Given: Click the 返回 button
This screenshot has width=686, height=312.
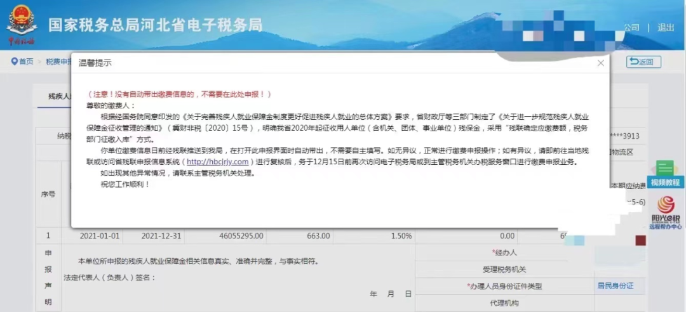Looking at the screenshot, I should 643,62.
